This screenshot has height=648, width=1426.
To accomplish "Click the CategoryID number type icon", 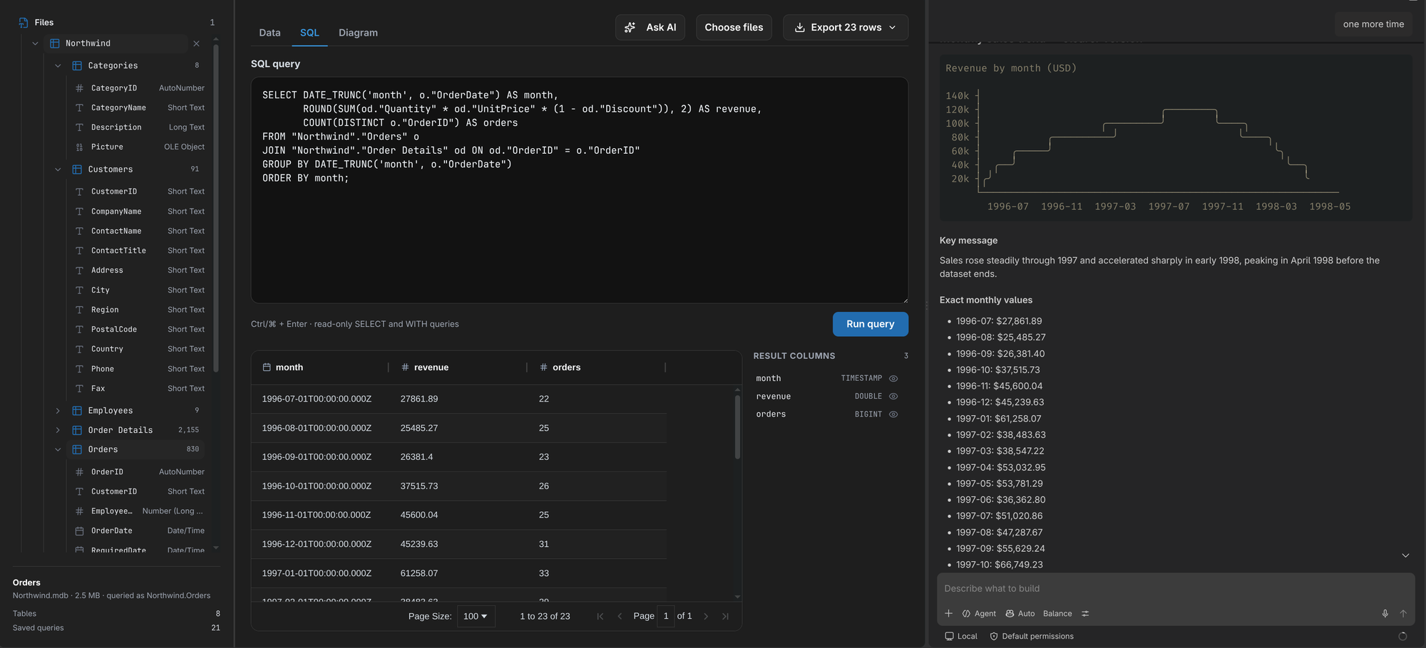I will click(x=79, y=88).
